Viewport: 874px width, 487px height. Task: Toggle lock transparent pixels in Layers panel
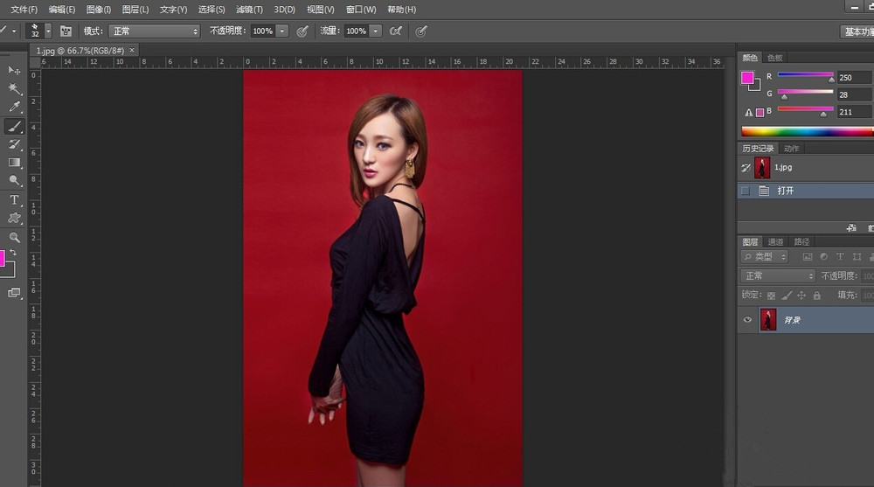[772, 296]
